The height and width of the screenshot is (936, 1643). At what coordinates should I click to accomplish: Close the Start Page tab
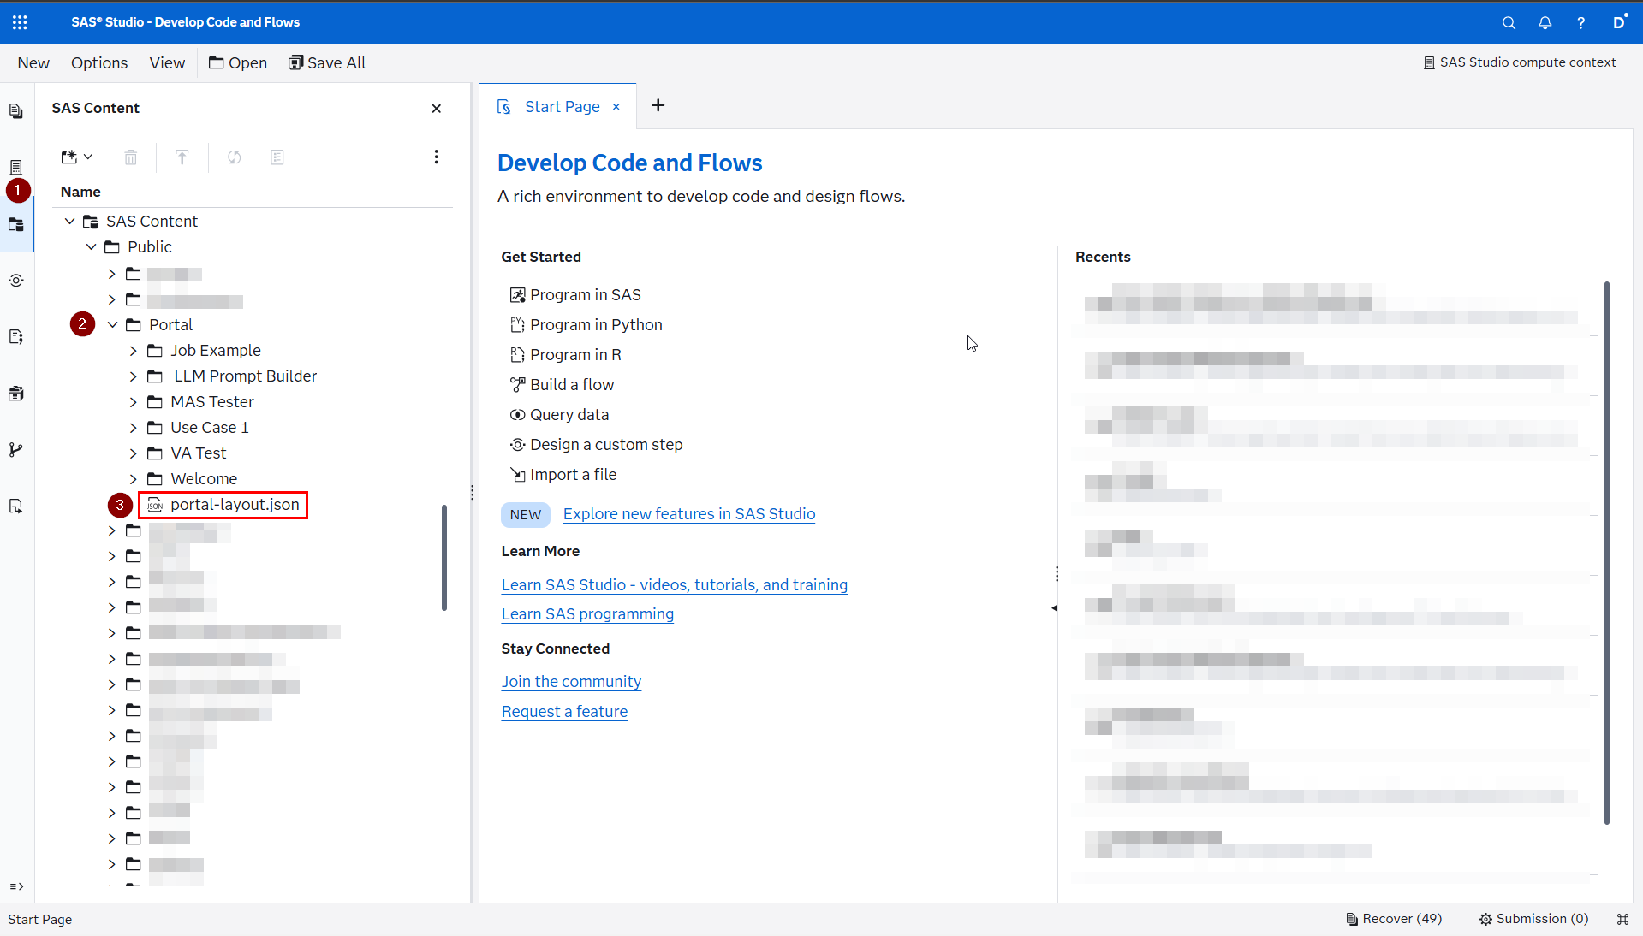coord(616,107)
